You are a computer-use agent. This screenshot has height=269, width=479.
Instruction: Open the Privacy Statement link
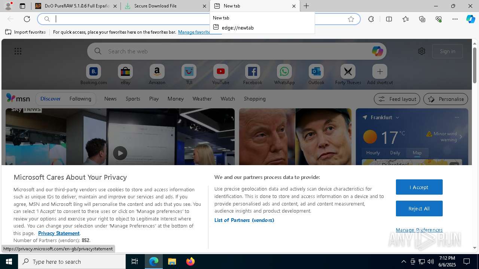(59, 233)
